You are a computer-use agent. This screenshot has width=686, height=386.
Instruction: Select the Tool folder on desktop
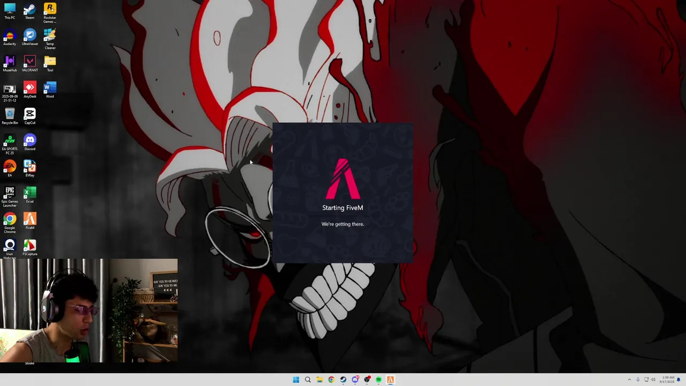[x=50, y=64]
